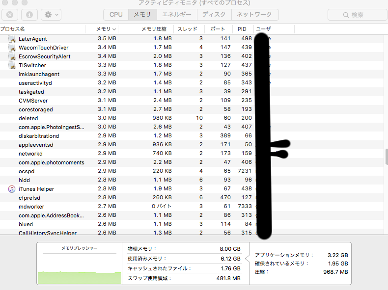The width and height of the screenshot is (388, 290).
Task: Sort by プロセス名 column header
Action: [x=42, y=29]
